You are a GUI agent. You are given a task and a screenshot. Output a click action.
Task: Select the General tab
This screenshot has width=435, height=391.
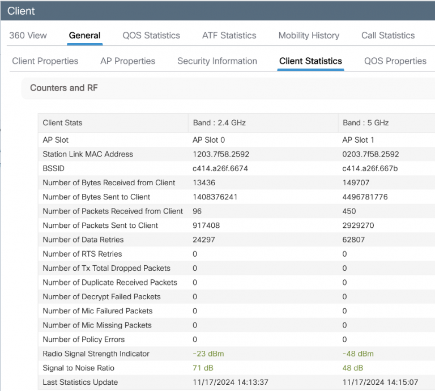click(84, 35)
